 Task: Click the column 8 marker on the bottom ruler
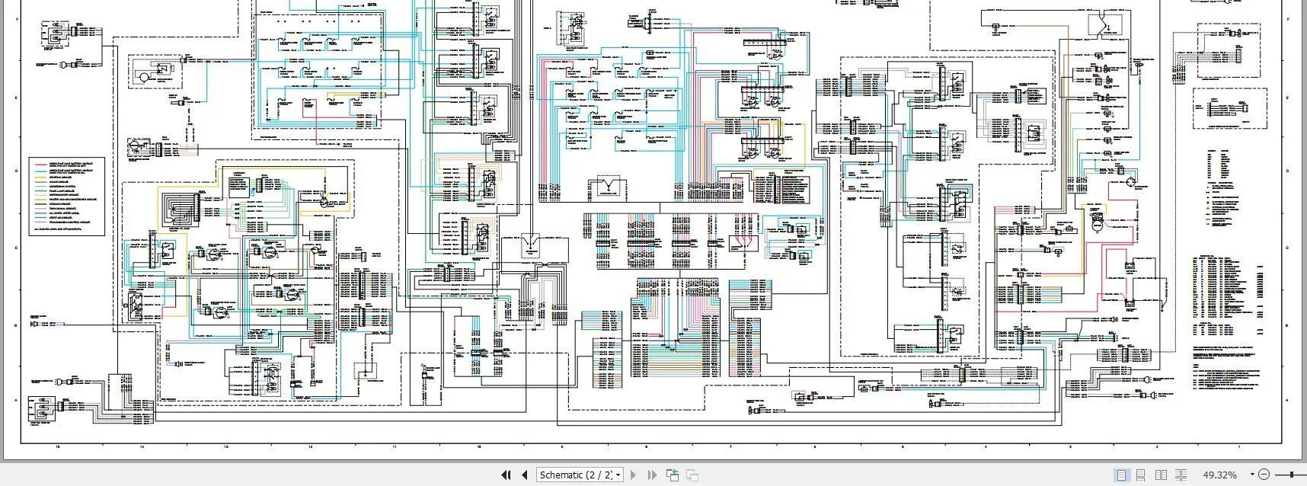click(x=647, y=446)
